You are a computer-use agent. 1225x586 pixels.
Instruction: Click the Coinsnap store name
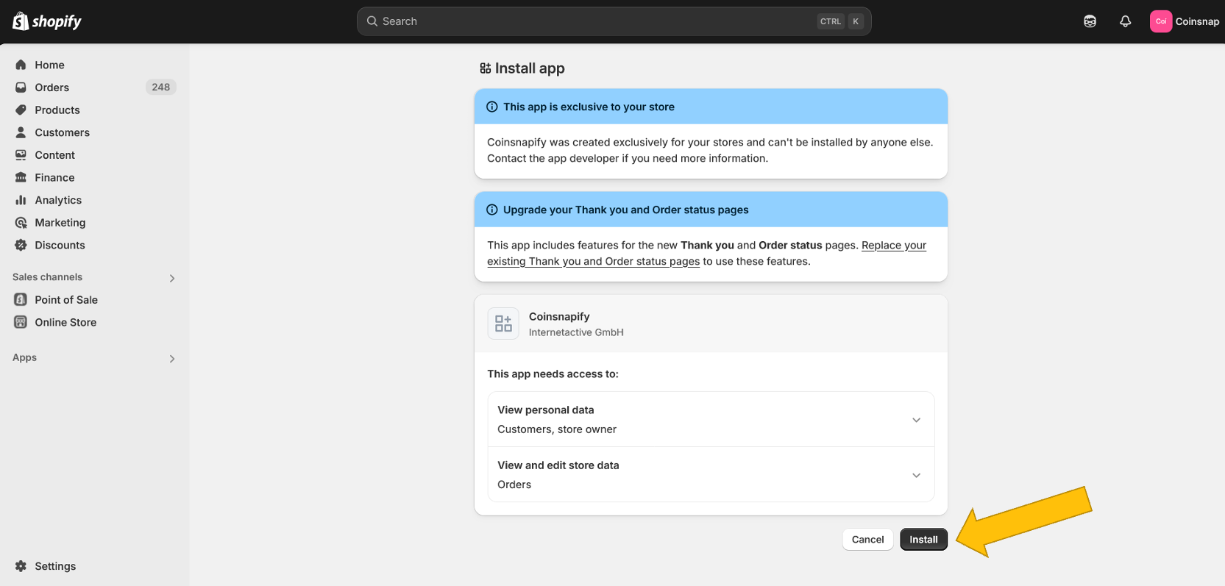1197,21
